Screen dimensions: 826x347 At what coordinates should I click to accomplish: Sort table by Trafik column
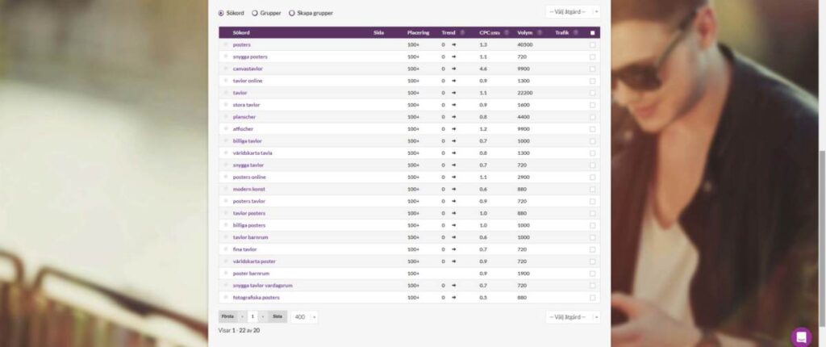pos(562,33)
